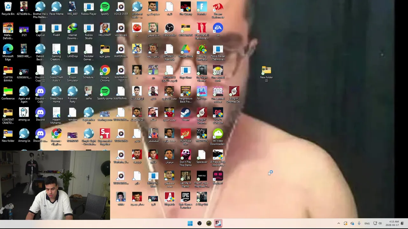Launch The Quarry game shortcut
The width and height of the screenshot is (408, 229).
[186, 9]
